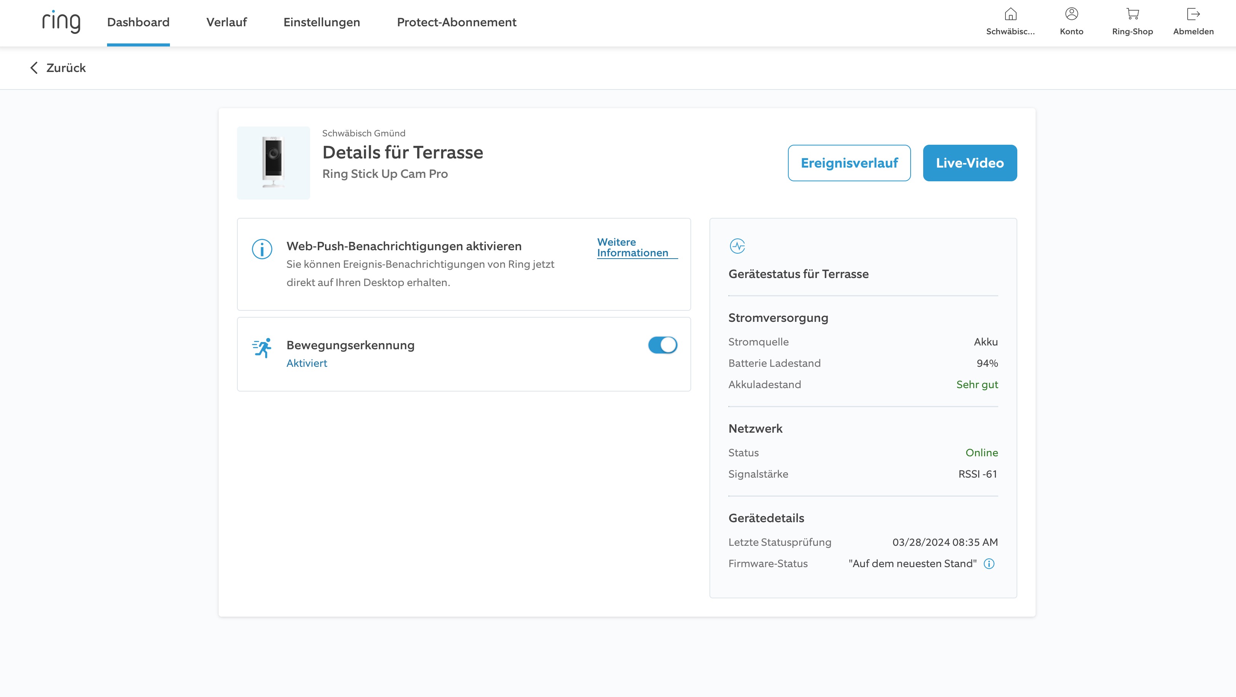
Task: Click the Aktiviert status text
Action: (x=307, y=363)
